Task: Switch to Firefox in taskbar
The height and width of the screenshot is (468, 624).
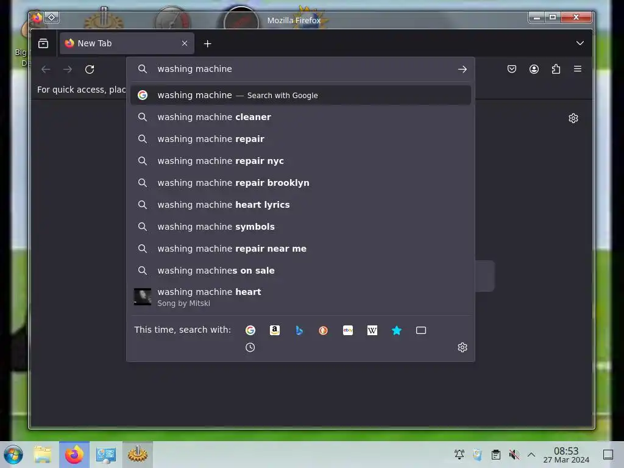Action: [x=74, y=455]
